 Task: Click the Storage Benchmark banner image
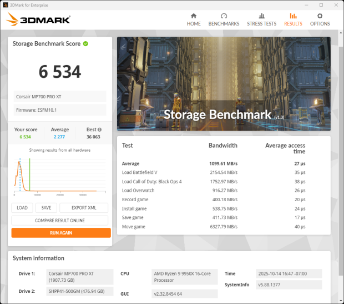tap(224, 82)
